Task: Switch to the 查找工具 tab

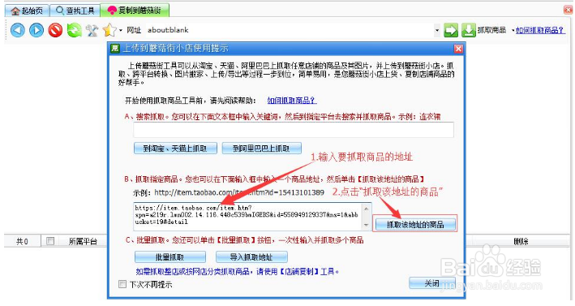Action: pos(75,11)
